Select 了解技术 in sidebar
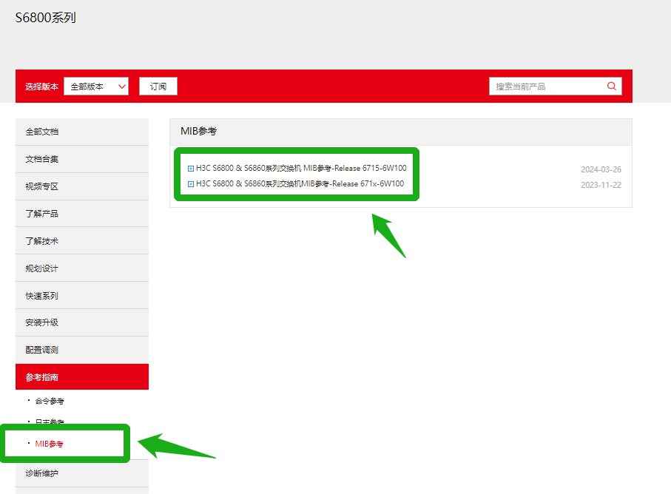The image size is (671, 494). tap(82, 241)
